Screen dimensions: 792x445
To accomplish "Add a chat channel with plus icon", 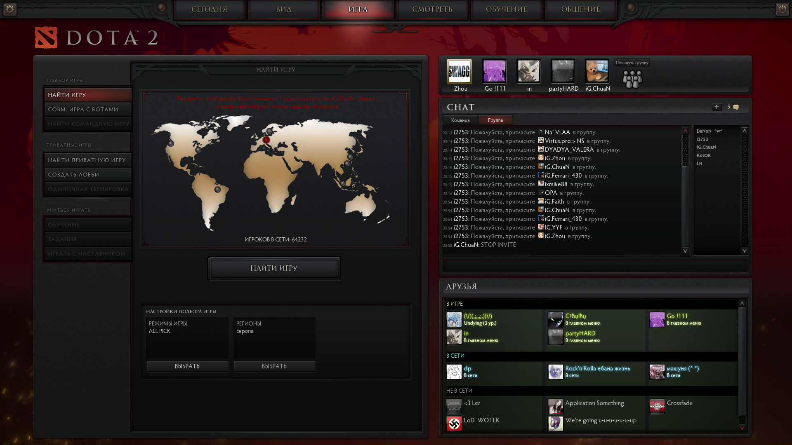I will click(x=717, y=107).
